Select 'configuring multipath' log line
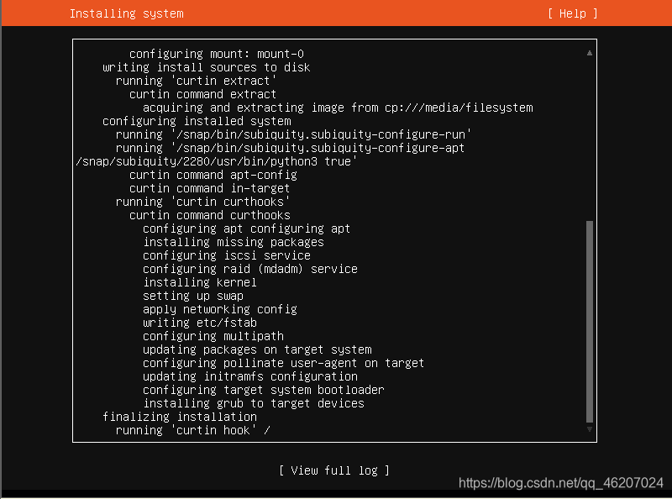Image resolution: width=672 pixels, height=499 pixels. (213, 337)
